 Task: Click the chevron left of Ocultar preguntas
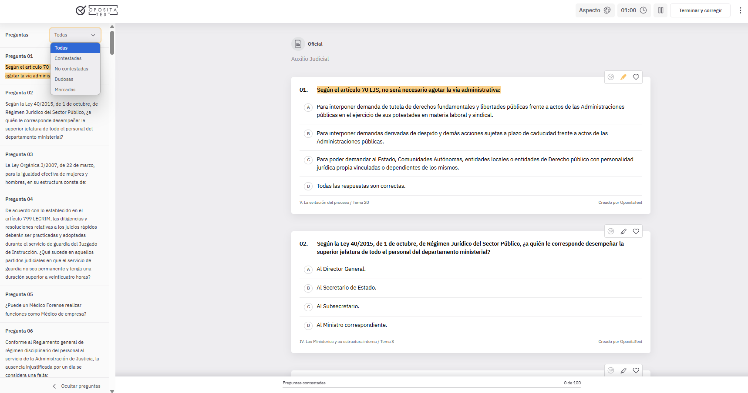(54, 386)
